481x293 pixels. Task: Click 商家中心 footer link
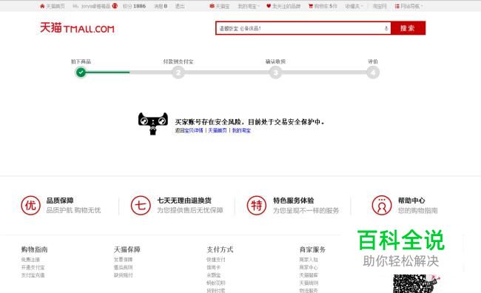click(309, 268)
